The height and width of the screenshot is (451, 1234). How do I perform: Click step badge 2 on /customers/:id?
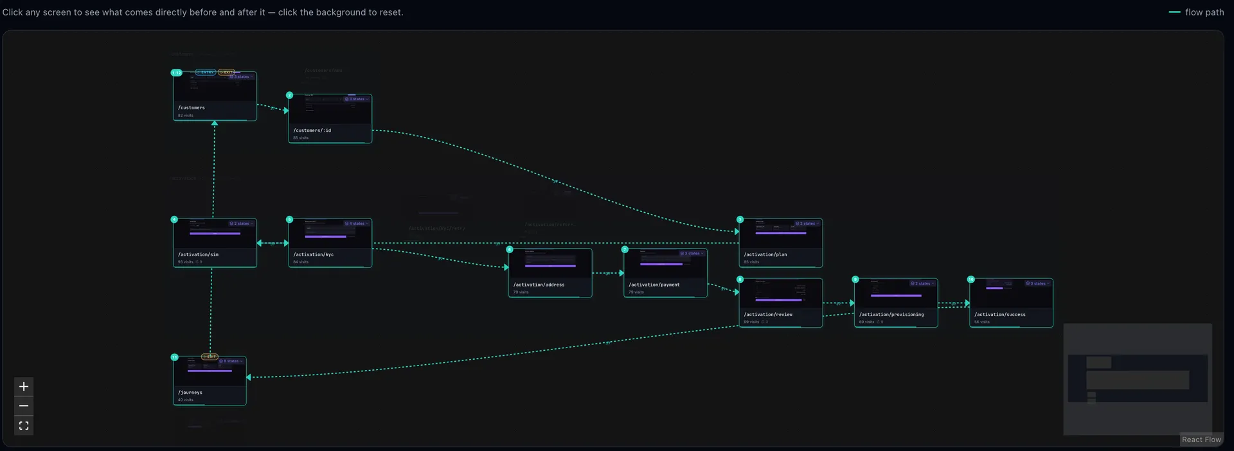(289, 95)
